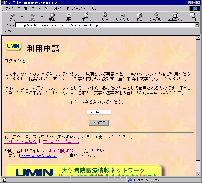Image resolution: width=202 pixels, height=183 pixels.
Task: Open the Channels (チャンネル) toolbar icon
Action: point(156,17)
